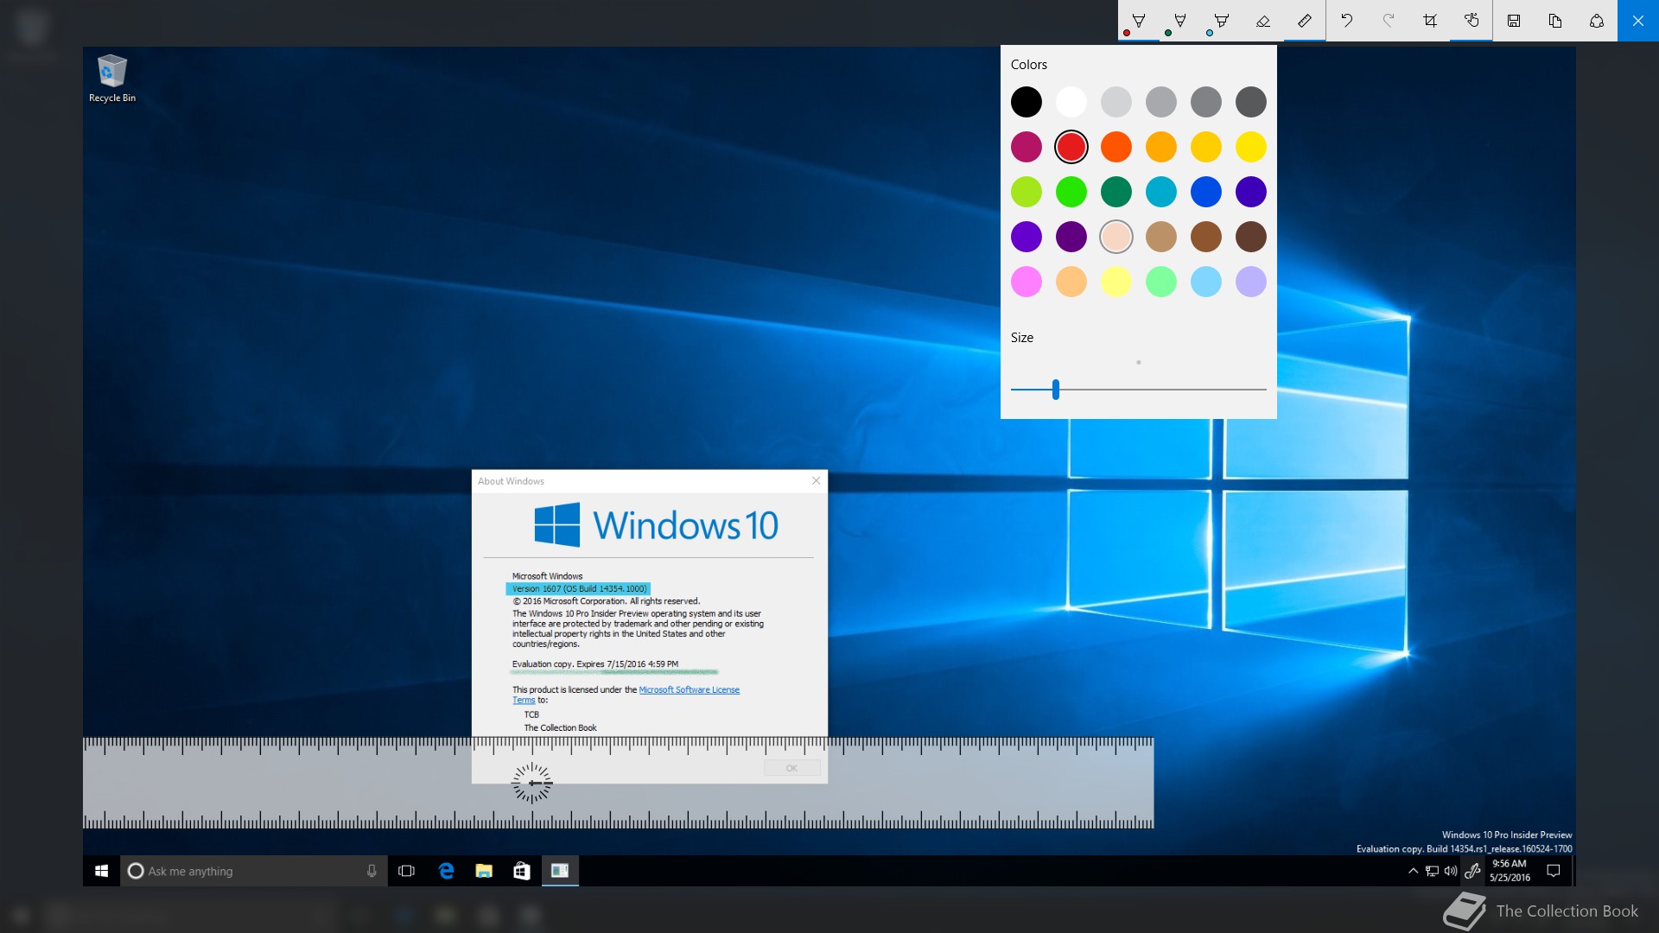The image size is (1659, 933).
Task: Click the 9:56 AM taskbar clock
Action: pos(1510,870)
